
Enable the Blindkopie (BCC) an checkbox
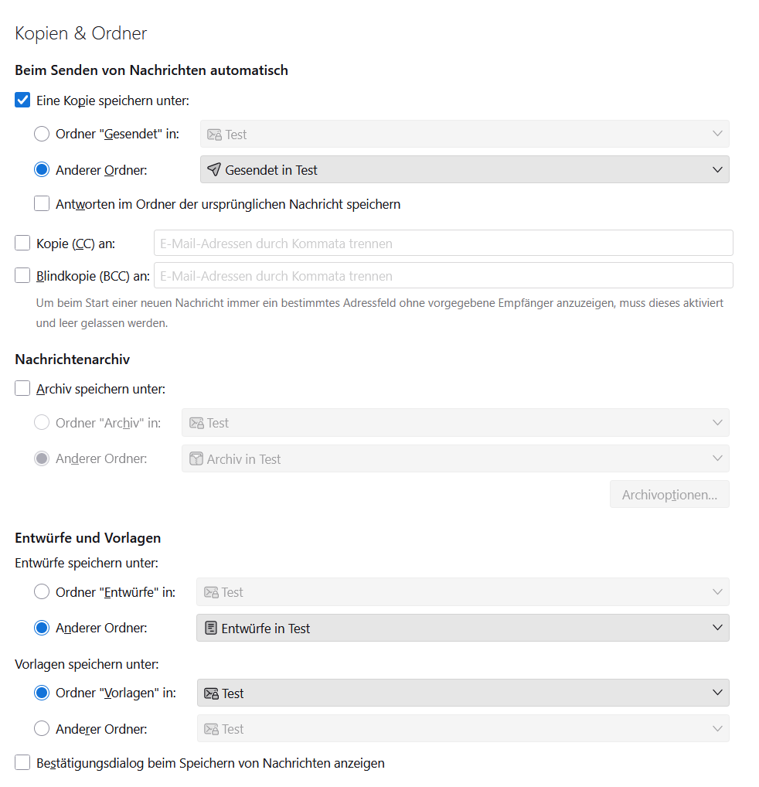[22, 276]
